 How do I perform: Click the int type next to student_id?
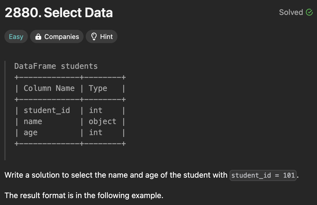(96, 111)
